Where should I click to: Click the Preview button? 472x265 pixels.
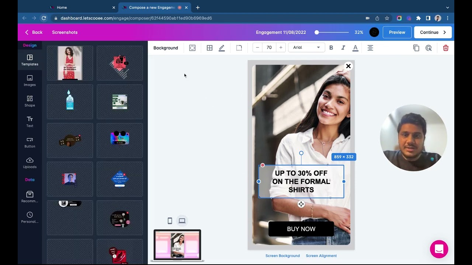pos(397,32)
